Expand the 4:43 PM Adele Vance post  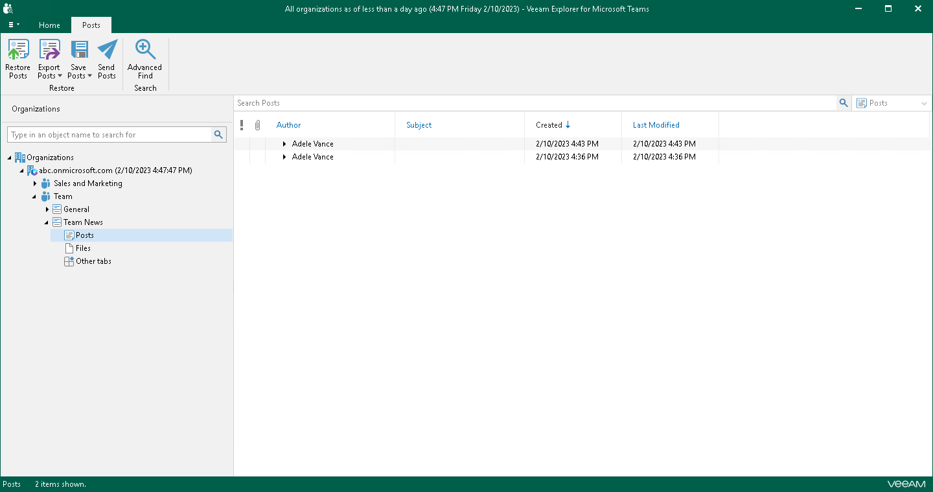(284, 144)
